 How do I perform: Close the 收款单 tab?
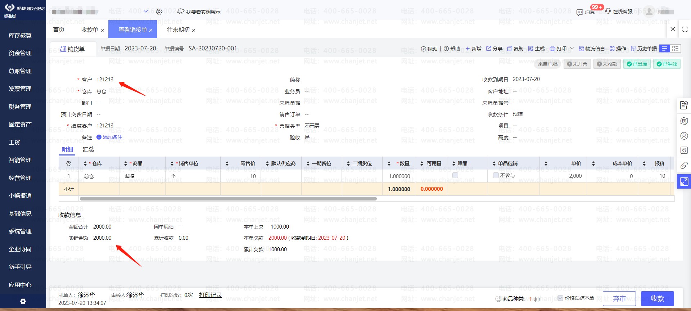click(103, 30)
